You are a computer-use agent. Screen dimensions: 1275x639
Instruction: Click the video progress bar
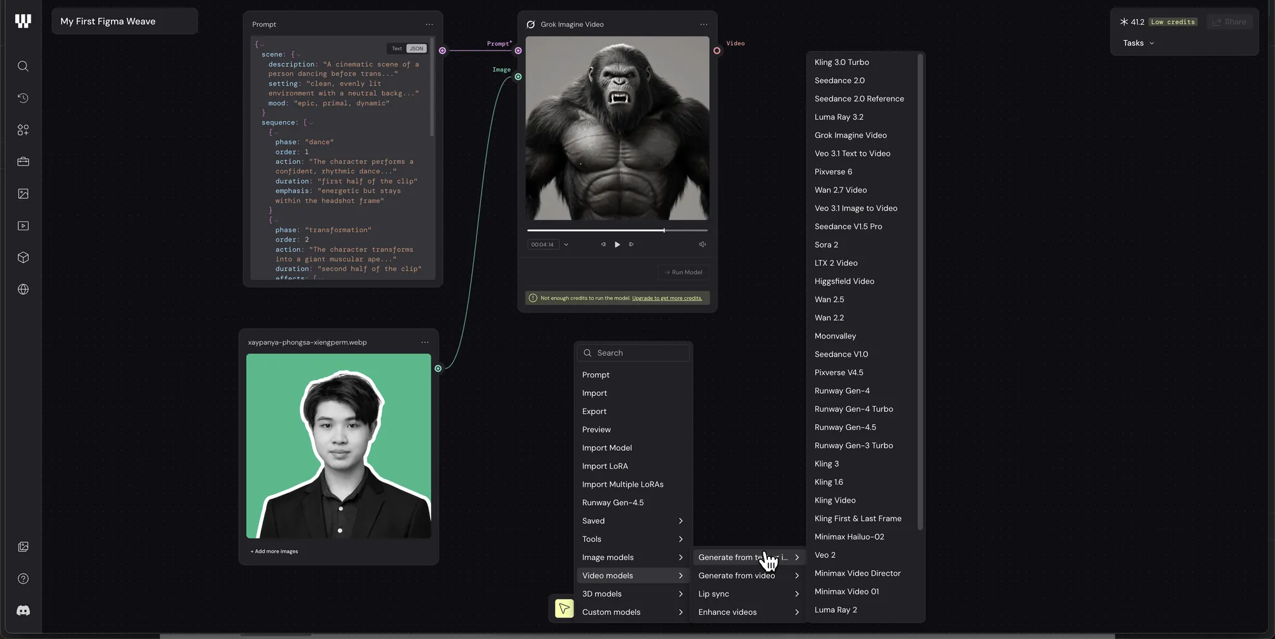[x=617, y=230]
